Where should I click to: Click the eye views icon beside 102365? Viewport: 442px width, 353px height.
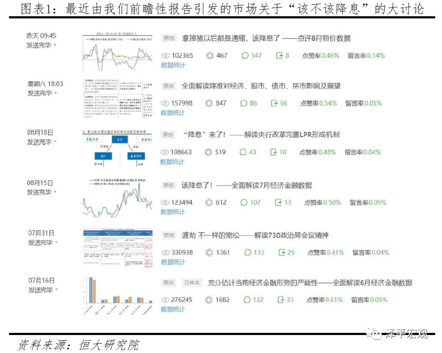coord(165,56)
